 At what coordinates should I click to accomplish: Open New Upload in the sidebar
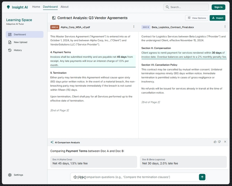click(25, 42)
